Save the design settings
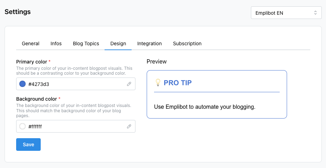Viewport: 326px width, 168px height. [x=28, y=145]
